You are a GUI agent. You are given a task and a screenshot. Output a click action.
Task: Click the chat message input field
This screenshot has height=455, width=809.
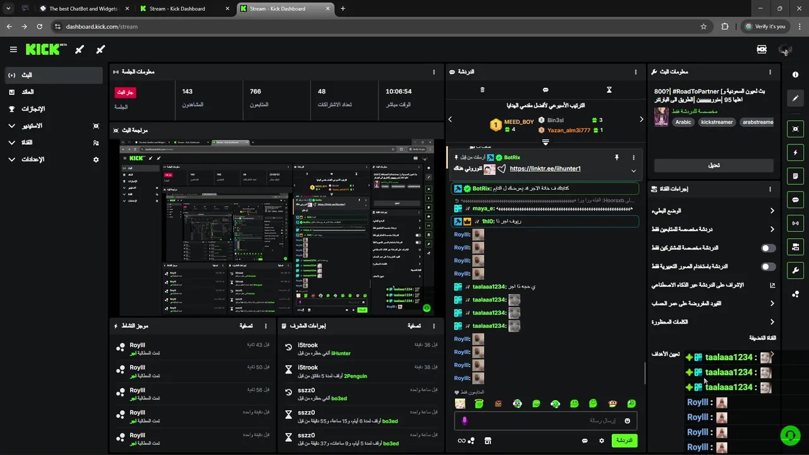pos(545,420)
